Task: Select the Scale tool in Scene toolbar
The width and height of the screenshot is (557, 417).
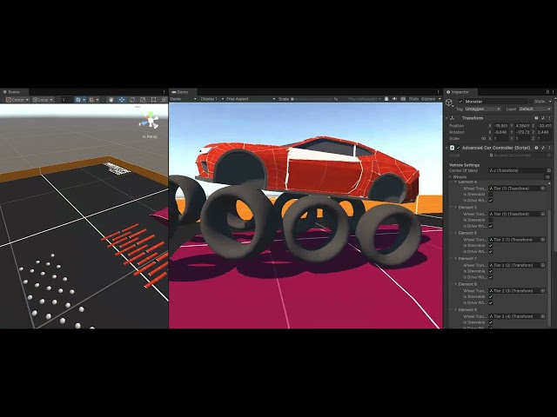Action: pos(143,100)
